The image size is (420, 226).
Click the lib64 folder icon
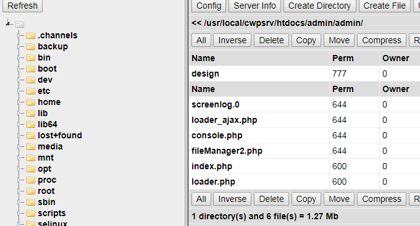click(x=31, y=124)
